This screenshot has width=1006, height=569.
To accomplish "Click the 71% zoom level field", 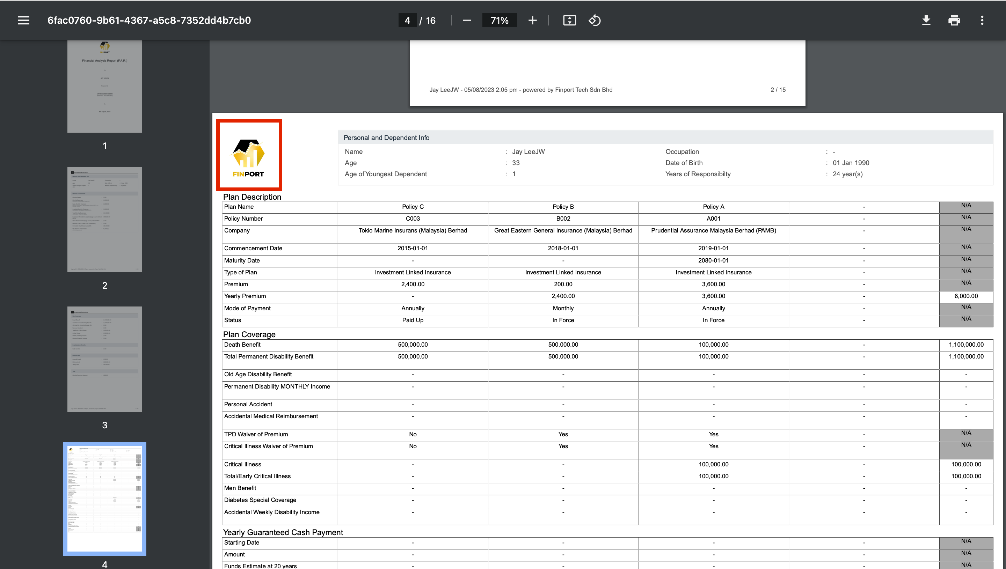I will [499, 20].
